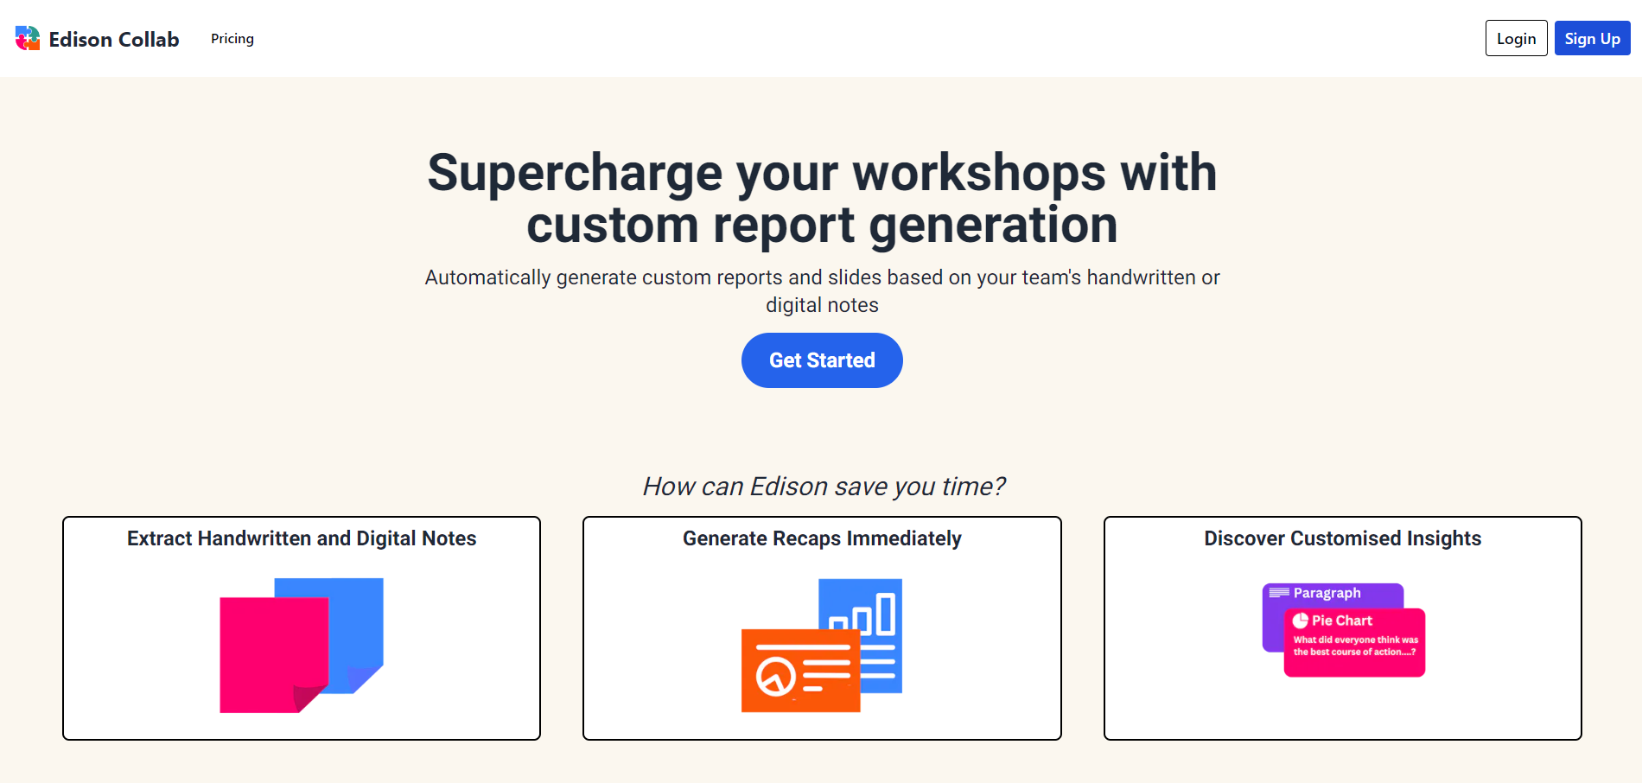
Task: Click the lines icon beside the Paragraph label
Action: click(1279, 593)
